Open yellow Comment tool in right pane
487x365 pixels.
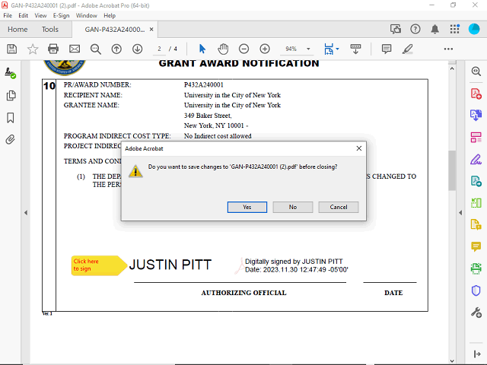(x=476, y=246)
